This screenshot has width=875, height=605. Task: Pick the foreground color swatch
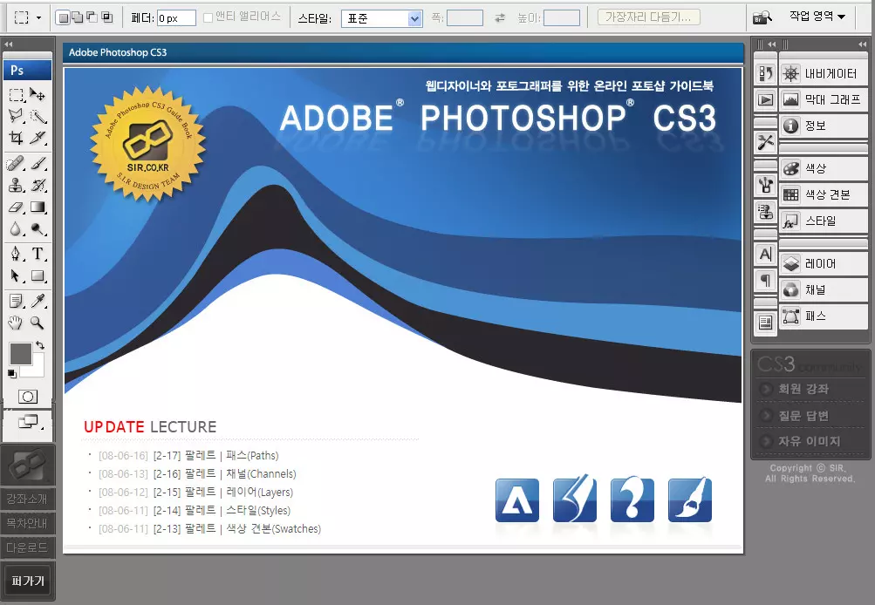21,354
